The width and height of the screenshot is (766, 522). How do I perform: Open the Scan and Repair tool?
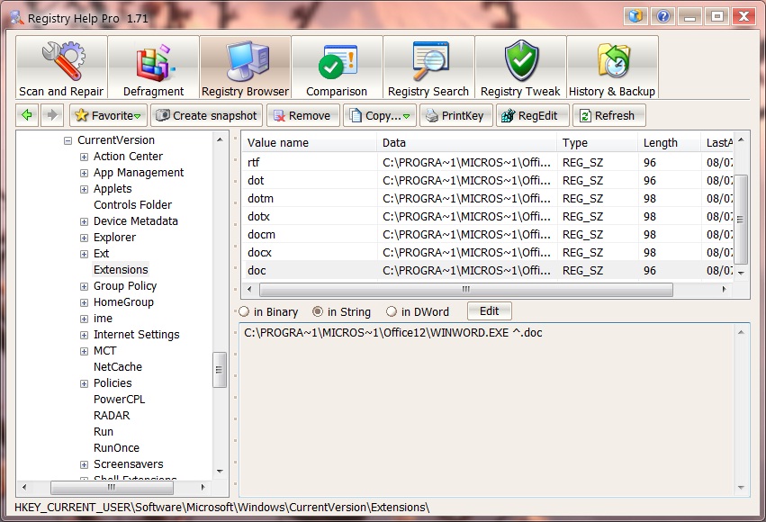(61, 68)
